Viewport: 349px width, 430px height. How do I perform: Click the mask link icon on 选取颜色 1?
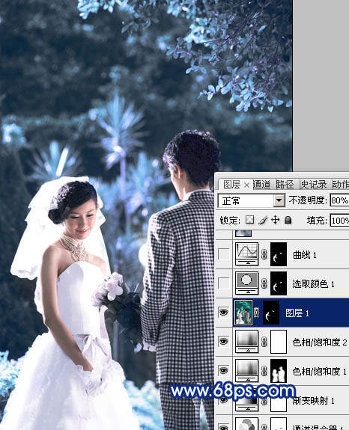click(x=264, y=283)
